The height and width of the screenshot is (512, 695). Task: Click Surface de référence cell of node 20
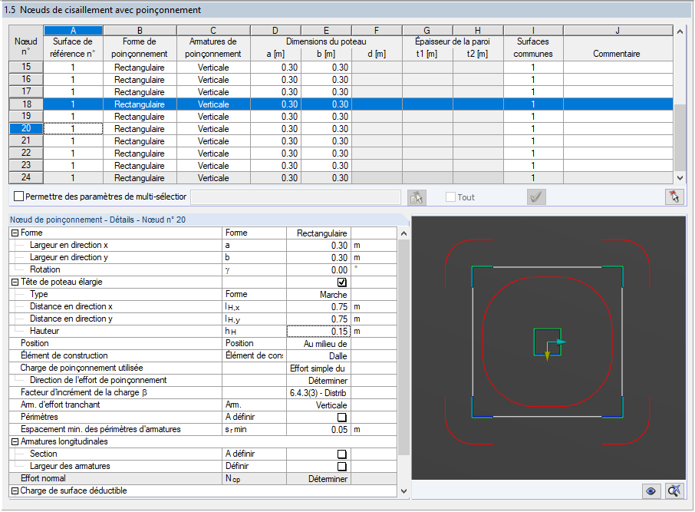[73, 129]
